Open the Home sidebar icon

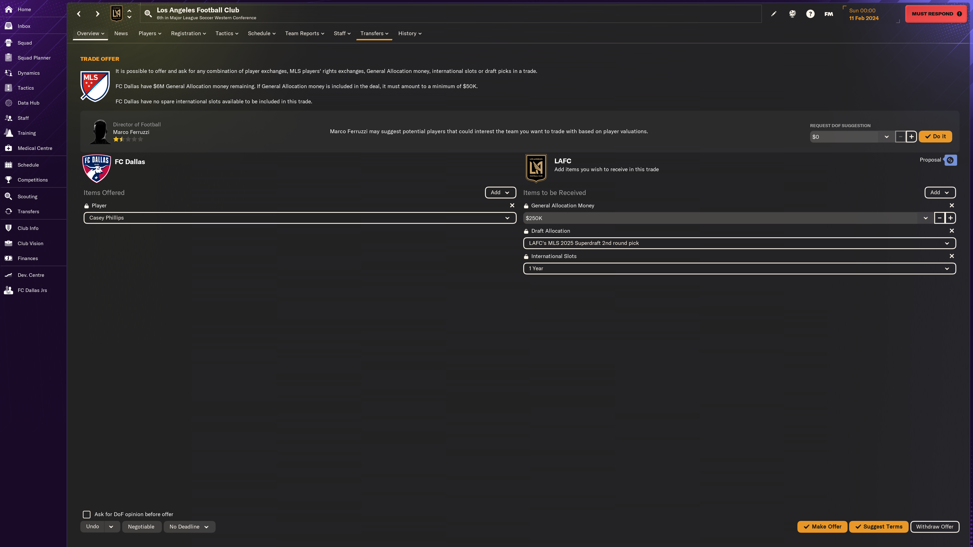click(9, 9)
